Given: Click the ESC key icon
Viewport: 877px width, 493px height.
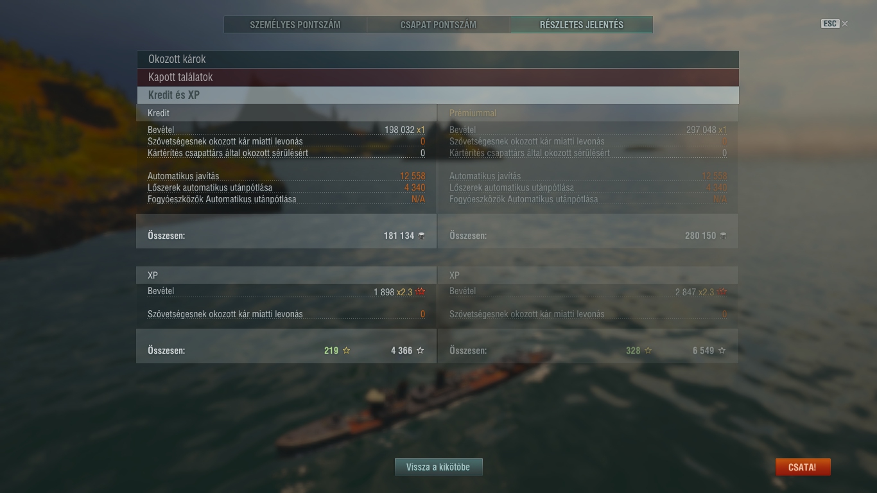Looking at the screenshot, I should (830, 24).
